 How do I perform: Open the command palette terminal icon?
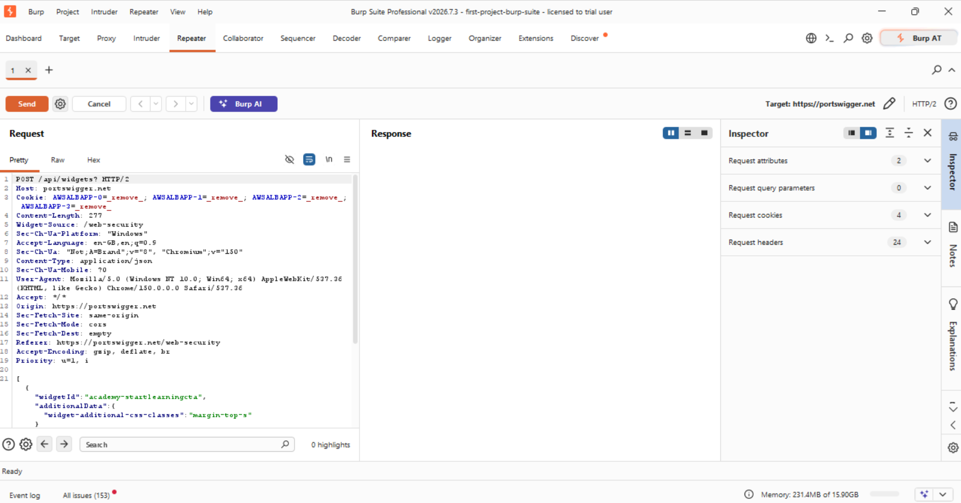[x=830, y=38]
